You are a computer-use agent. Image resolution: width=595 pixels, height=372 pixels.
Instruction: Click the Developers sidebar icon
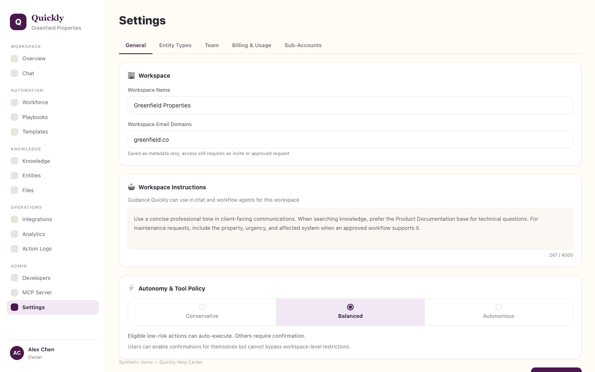pyautogui.click(x=14, y=278)
